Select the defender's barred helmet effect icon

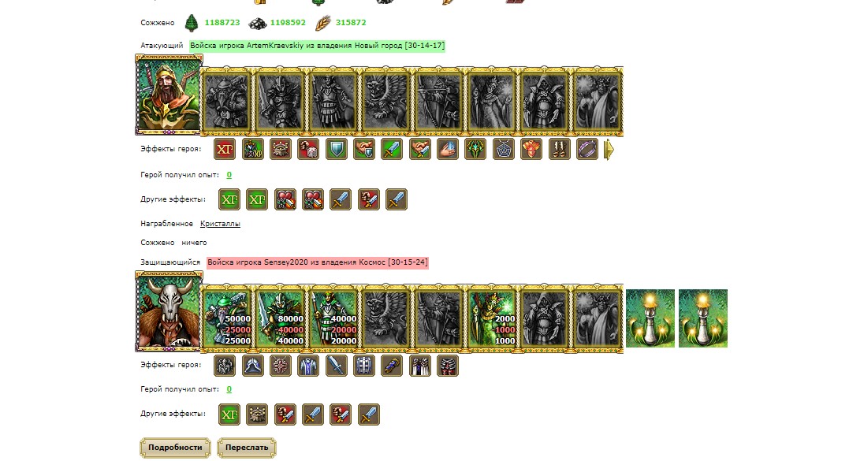coord(363,366)
